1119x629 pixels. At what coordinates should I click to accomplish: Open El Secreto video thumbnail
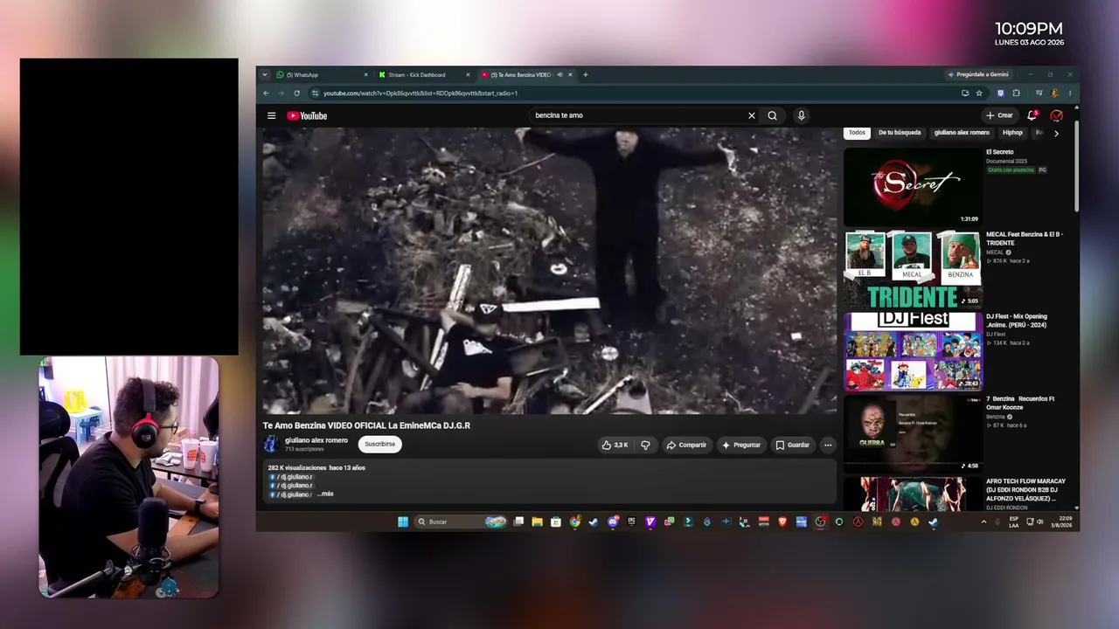(913, 187)
